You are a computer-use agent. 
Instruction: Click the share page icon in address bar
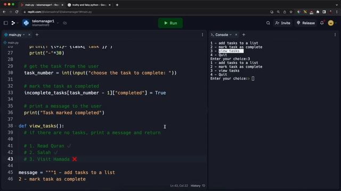pyautogui.click(x=285, y=12)
